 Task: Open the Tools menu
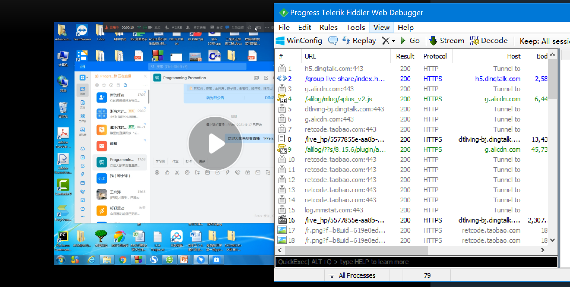coord(355,27)
